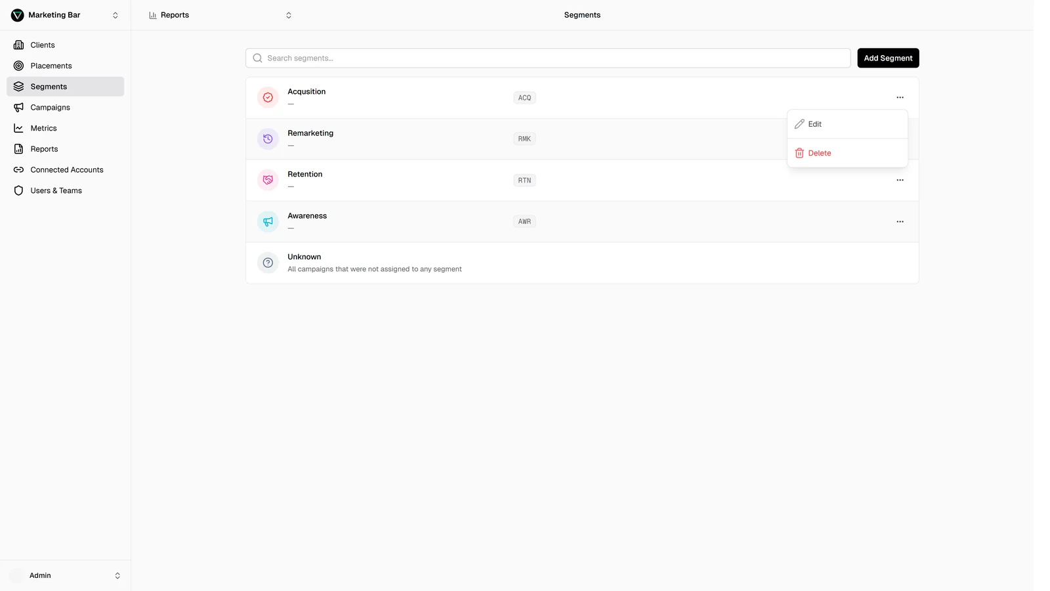Click the Retention handshake icon
The image size is (1050, 591).
[268, 180]
